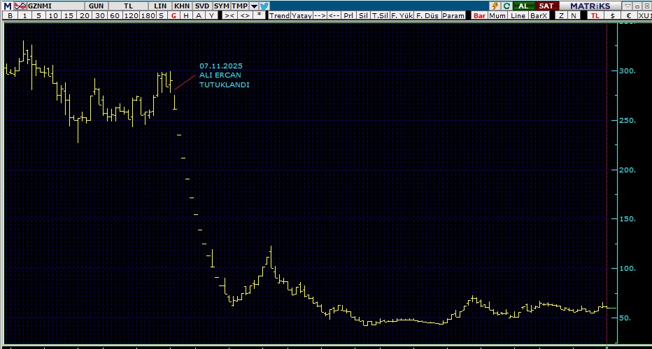Toggle currency to dollar ($)
This screenshot has height=349, width=652.
coord(613,15)
